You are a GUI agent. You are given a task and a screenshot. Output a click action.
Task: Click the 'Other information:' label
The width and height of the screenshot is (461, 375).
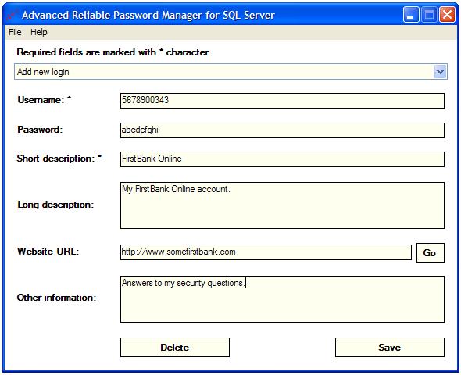click(x=56, y=298)
